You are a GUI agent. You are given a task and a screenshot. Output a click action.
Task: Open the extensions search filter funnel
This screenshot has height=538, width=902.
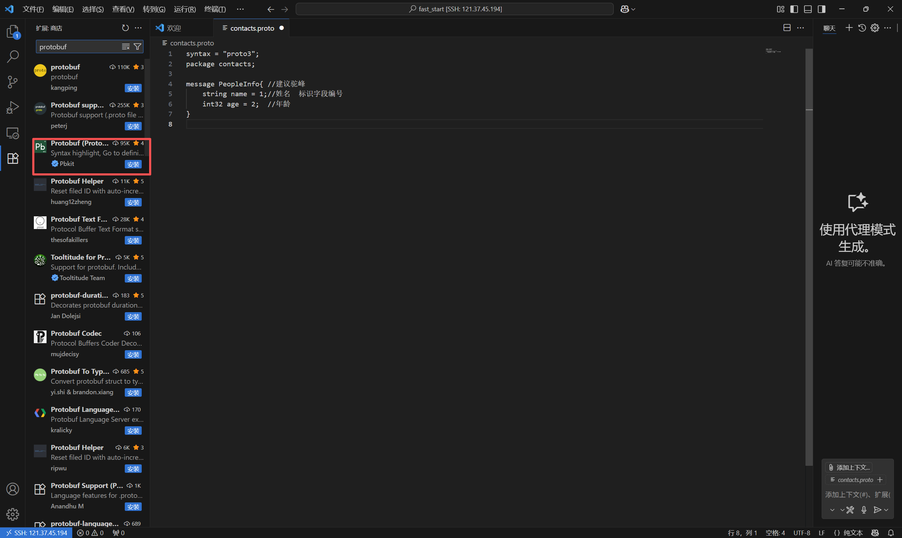(137, 47)
